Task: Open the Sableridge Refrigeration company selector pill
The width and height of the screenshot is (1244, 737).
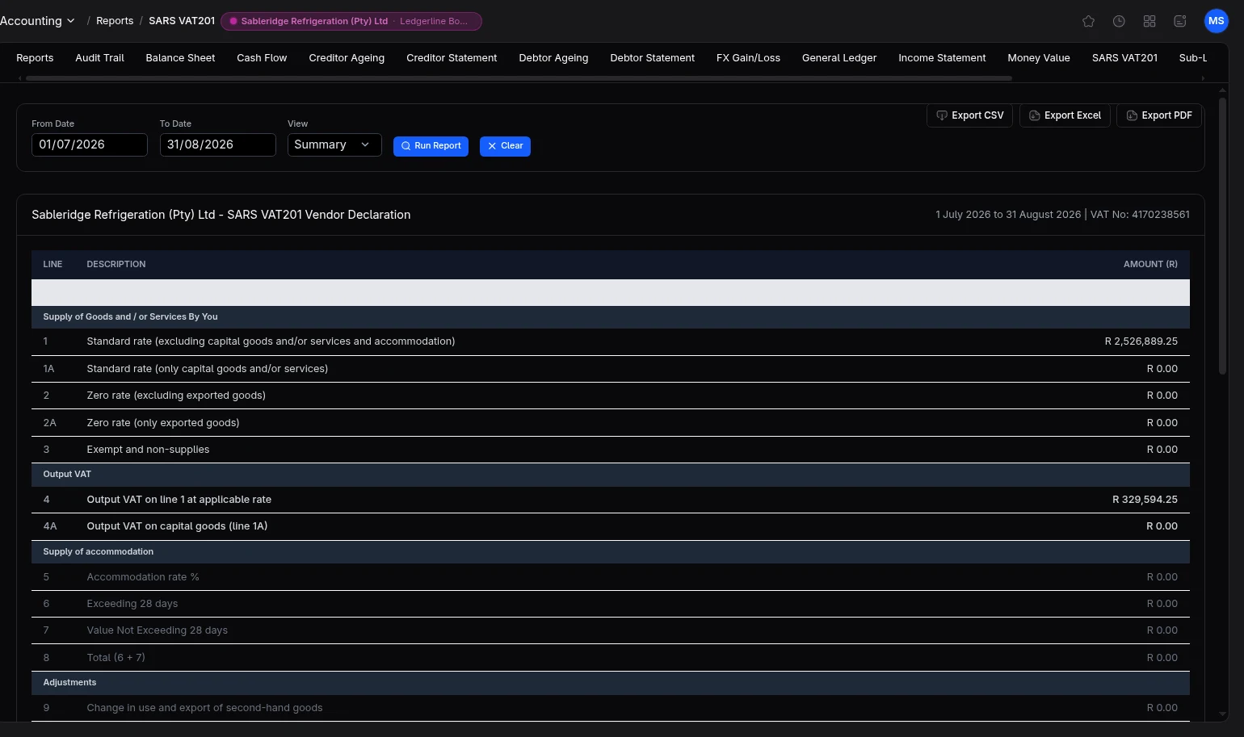Action: 351,21
